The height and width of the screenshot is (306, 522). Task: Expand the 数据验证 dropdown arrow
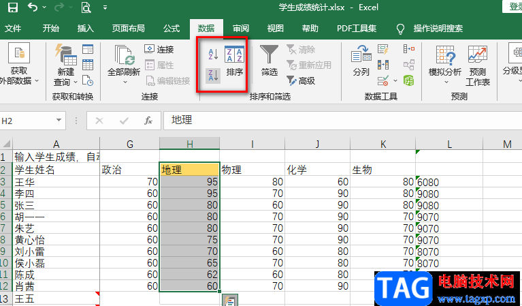tap(395, 80)
